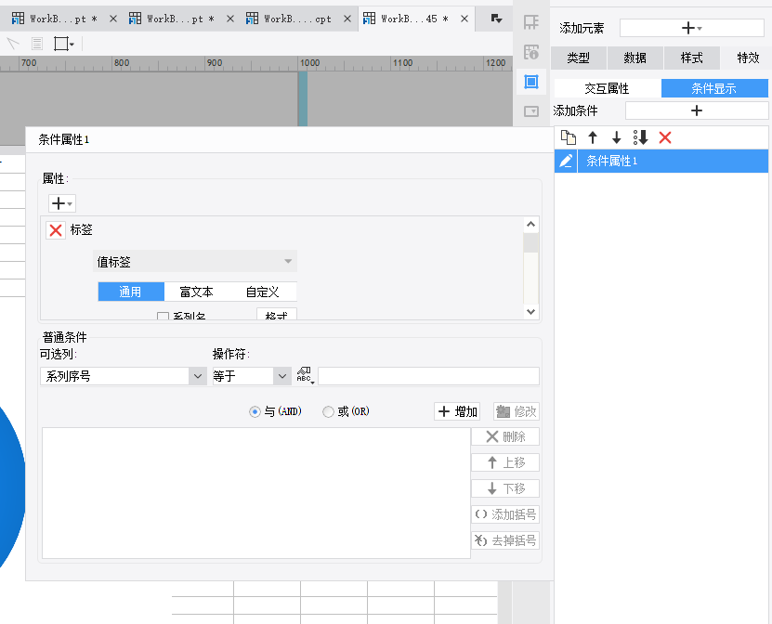Select the 与(AND) radio button
Image resolution: width=772 pixels, height=624 pixels.
(255, 411)
